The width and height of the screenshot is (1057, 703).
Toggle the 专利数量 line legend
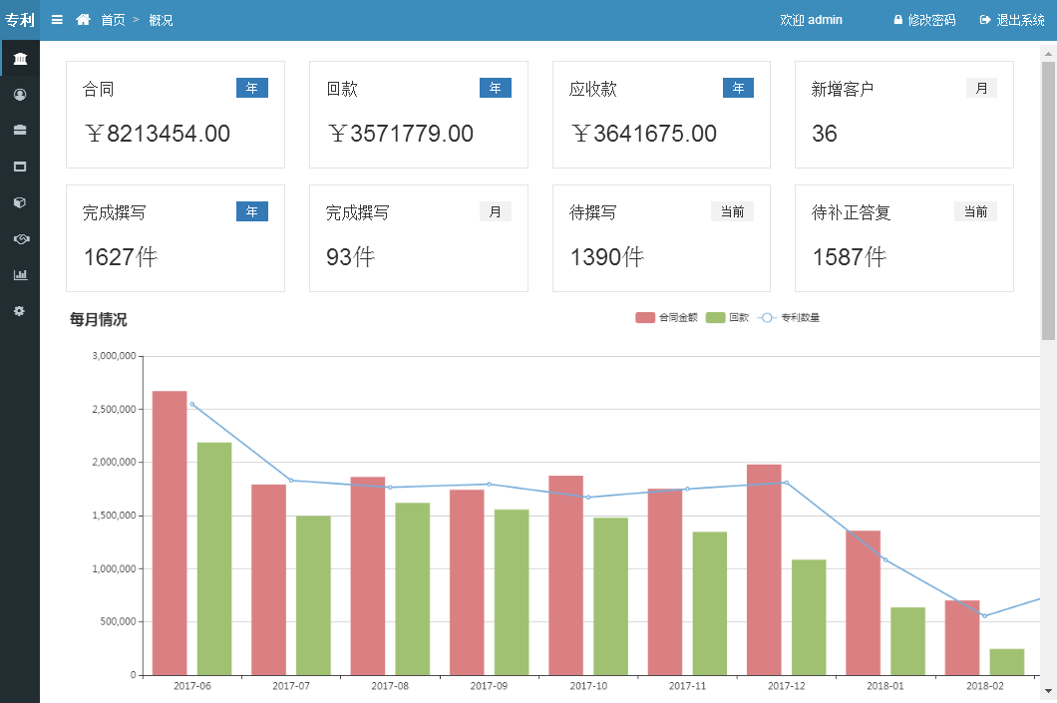click(790, 318)
